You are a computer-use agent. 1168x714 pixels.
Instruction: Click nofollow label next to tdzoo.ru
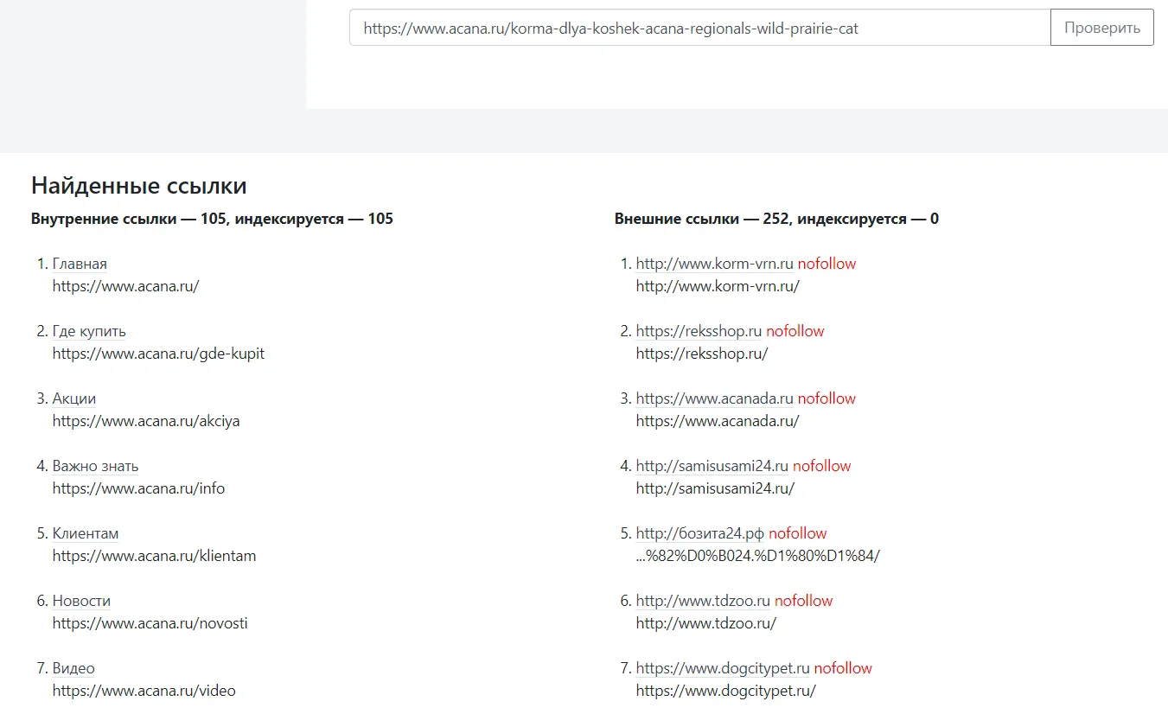(x=804, y=601)
